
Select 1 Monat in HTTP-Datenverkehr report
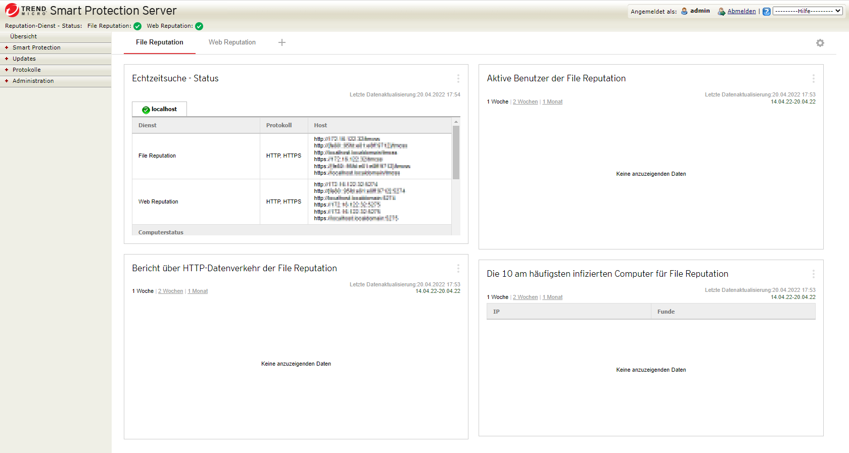(x=198, y=291)
